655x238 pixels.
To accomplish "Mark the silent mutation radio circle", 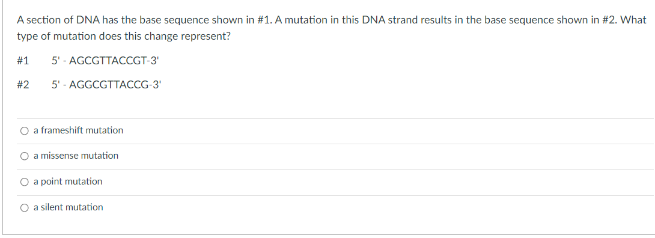I will tap(25, 208).
